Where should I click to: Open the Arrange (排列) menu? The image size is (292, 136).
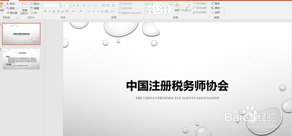(177, 8)
